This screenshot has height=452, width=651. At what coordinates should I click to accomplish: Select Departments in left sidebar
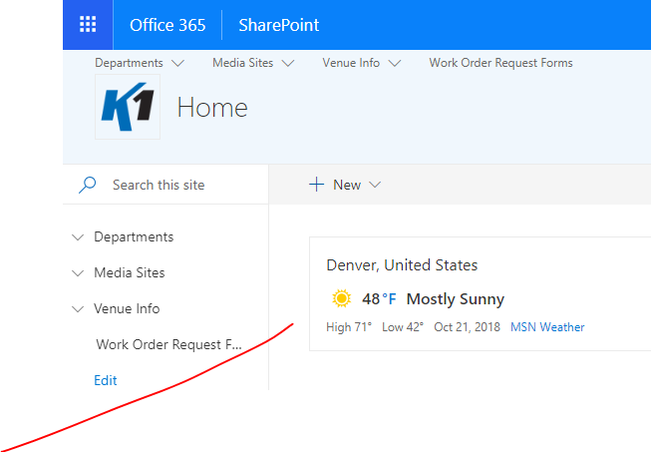(x=134, y=236)
